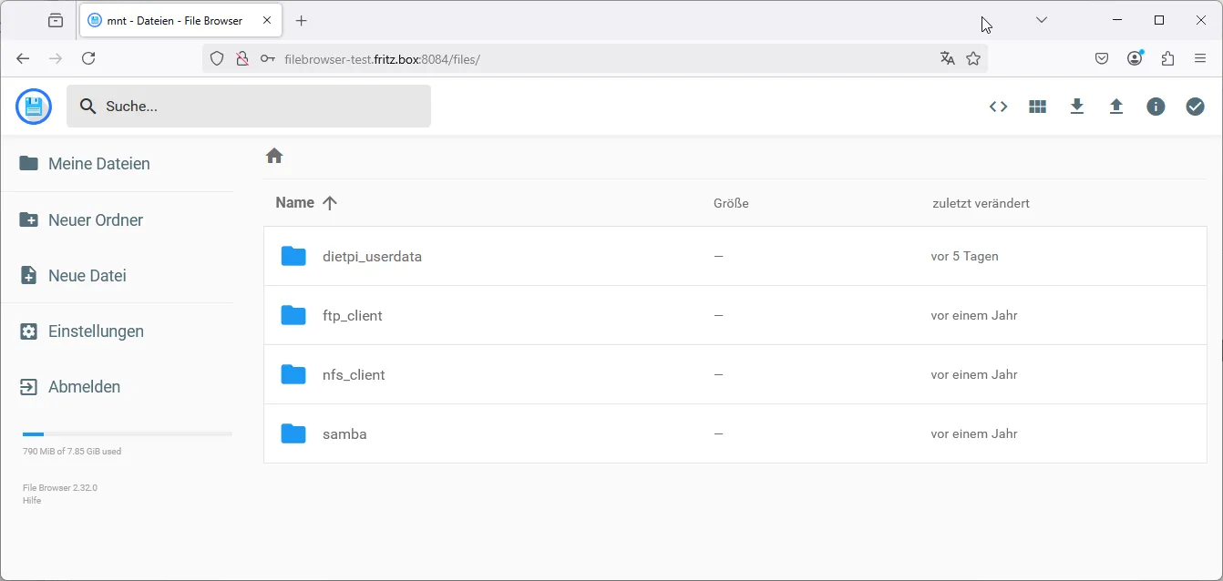Bookmark the page with the star icon
Screen dimensions: 1223x581
[973, 58]
